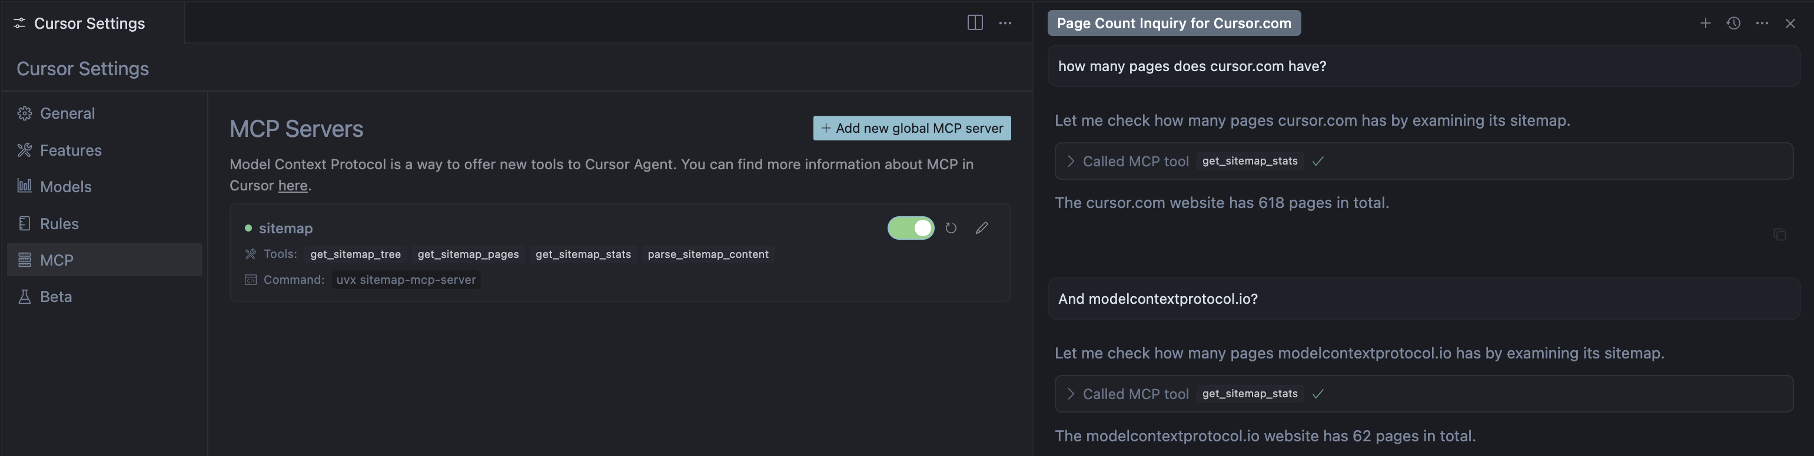1814x456 pixels.
Task: Click the Rules book icon
Action: point(25,223)
